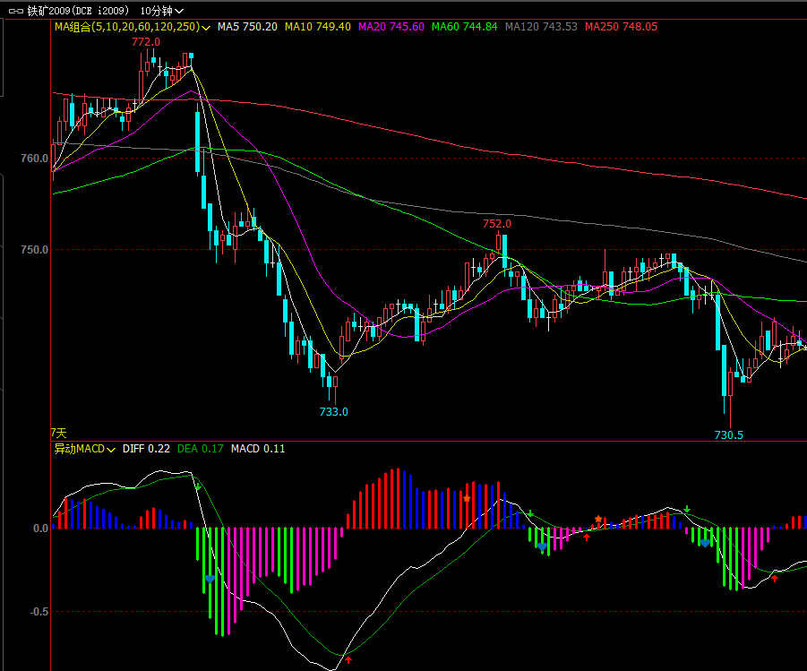The height and width of the screenshot is (671, 807).
Task: Click the MA5 750.20 value
Action: click(x=247, y=27)
